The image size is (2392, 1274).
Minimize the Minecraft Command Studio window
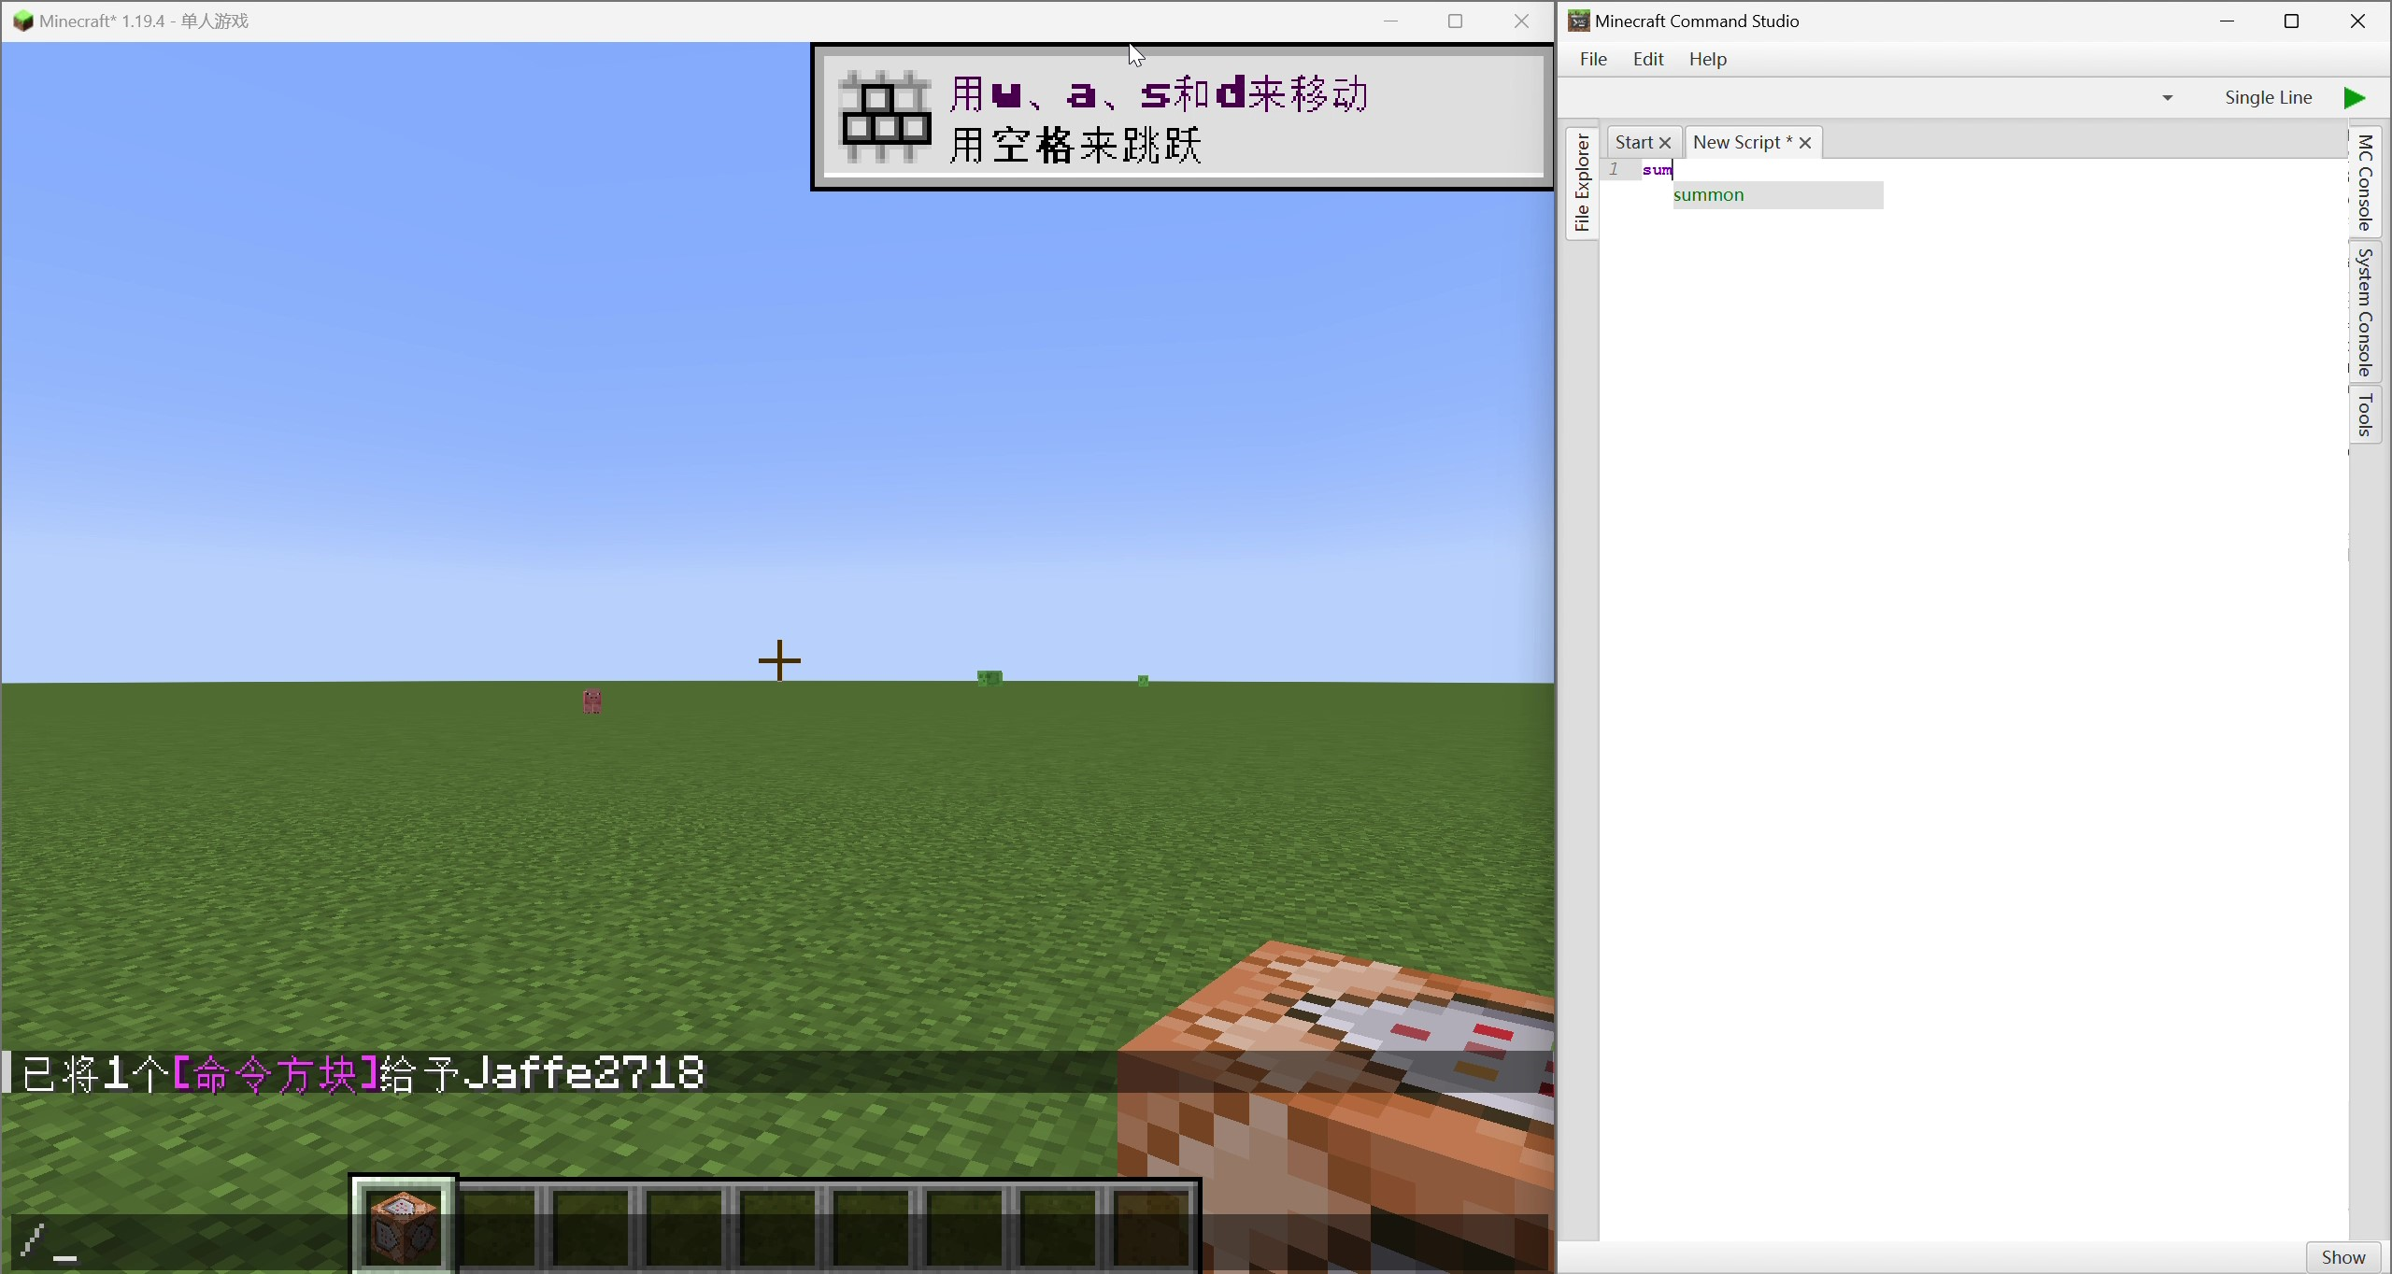pos(2228,21)
